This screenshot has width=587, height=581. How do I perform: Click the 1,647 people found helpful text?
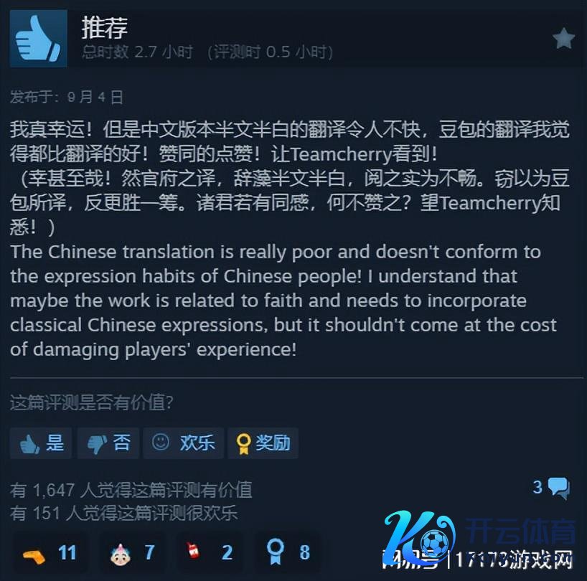[131, 490]
